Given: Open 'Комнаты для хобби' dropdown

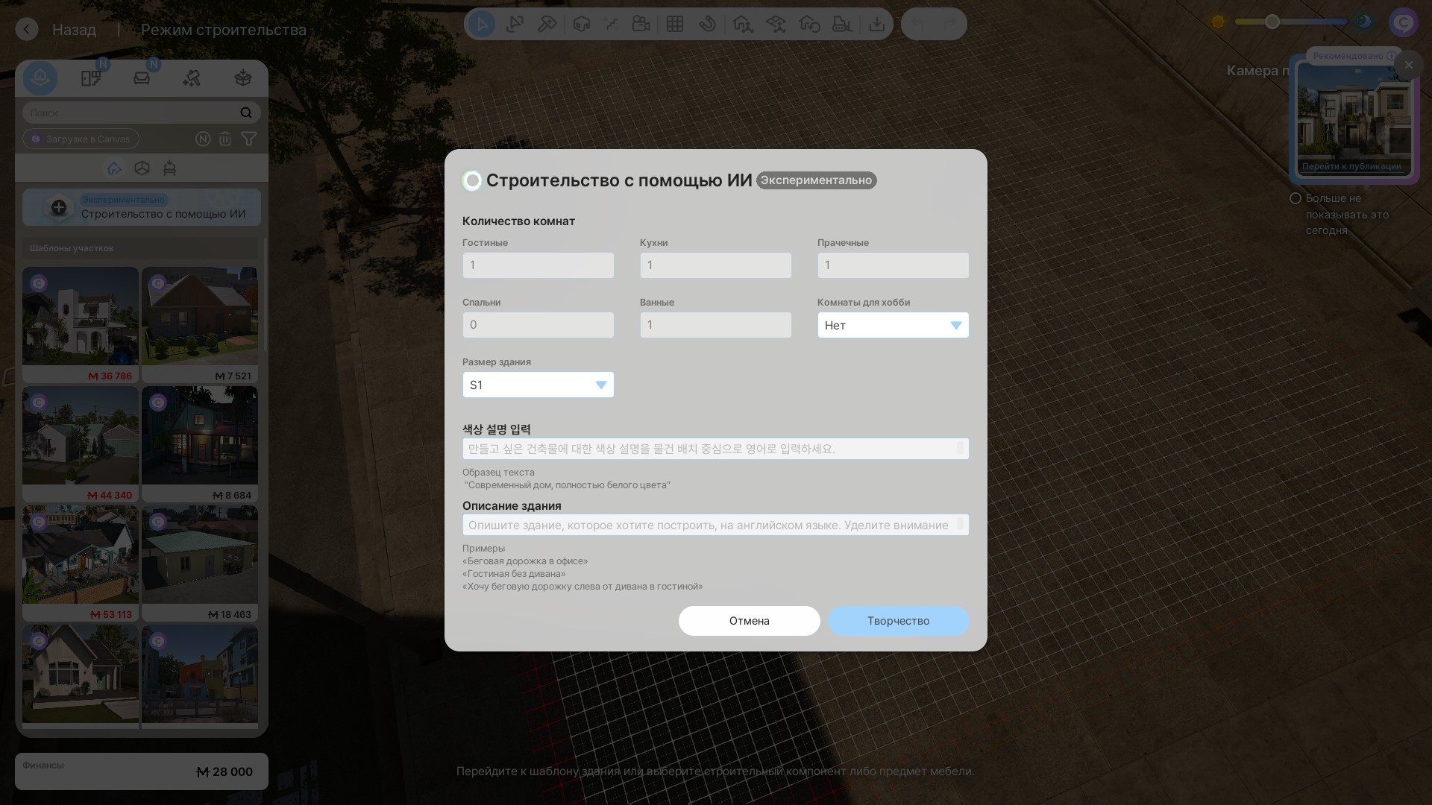Looking at the screenshot, I should click(x=893, y=325).
